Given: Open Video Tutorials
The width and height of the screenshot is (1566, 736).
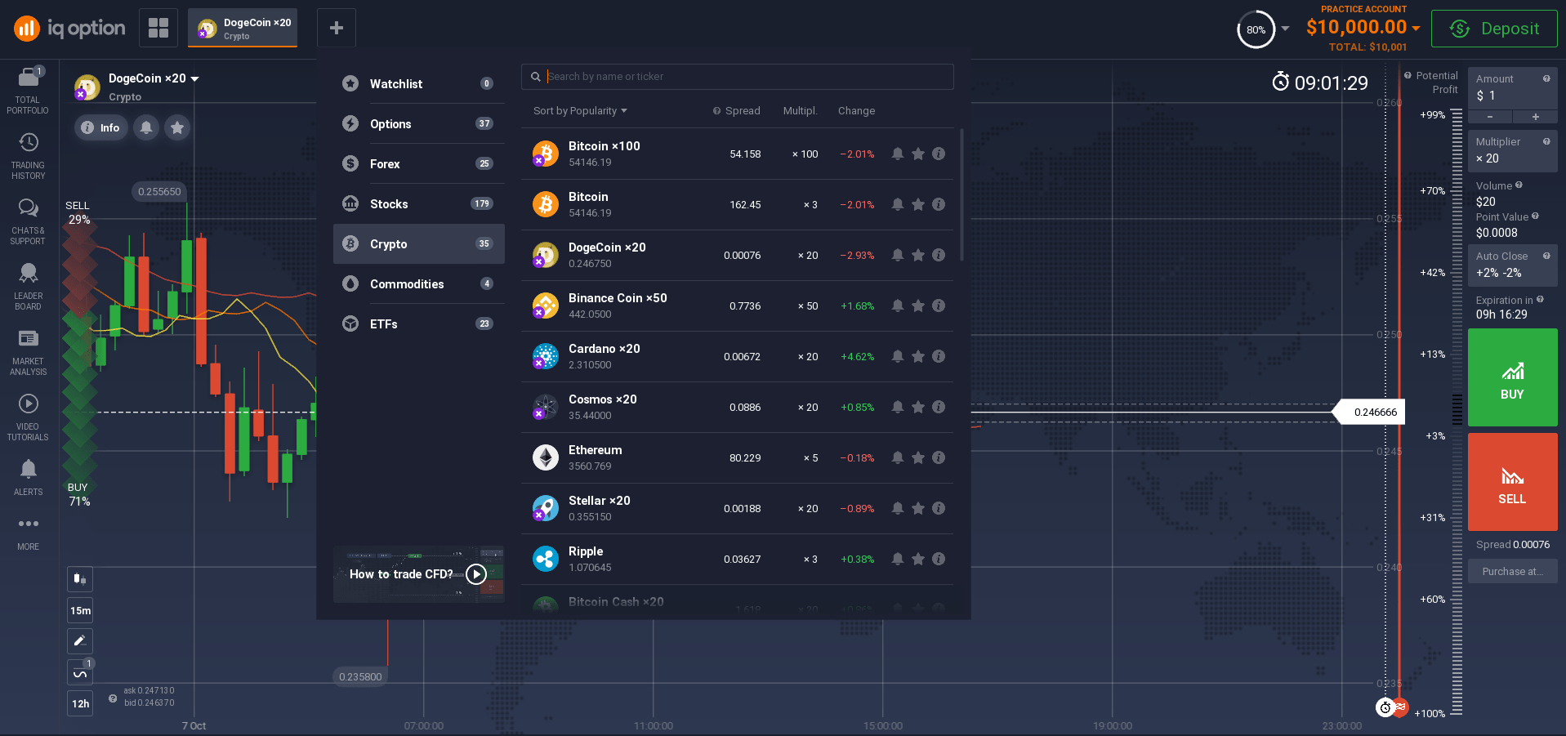Looking at the screenshot, I should pyautogui.click(x=28, y=418).
